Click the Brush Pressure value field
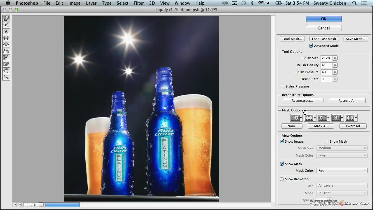 [326, 72]
